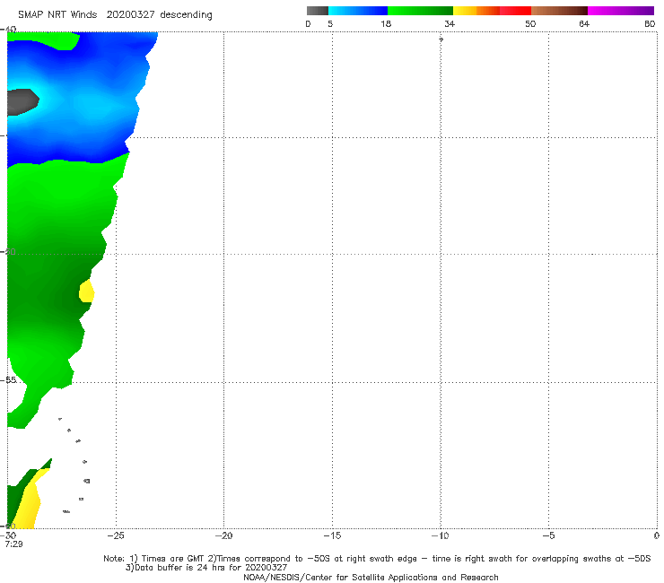The image size is (664, 583).
Task: Click the 'Note: 1) Times are GMT' text
Action: click(x=155, y=559)
